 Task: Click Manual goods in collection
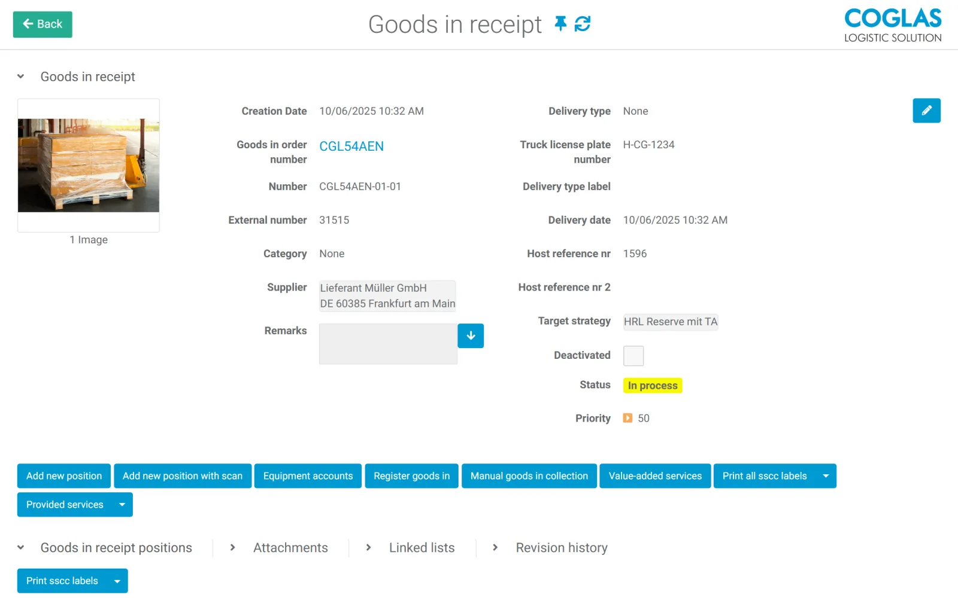529,476
